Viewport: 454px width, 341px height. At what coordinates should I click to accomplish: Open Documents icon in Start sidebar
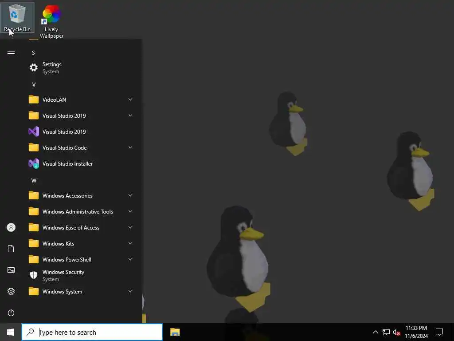click(11, 249)
